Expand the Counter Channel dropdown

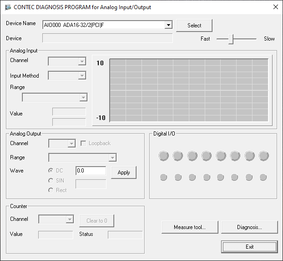pos(70,219)
